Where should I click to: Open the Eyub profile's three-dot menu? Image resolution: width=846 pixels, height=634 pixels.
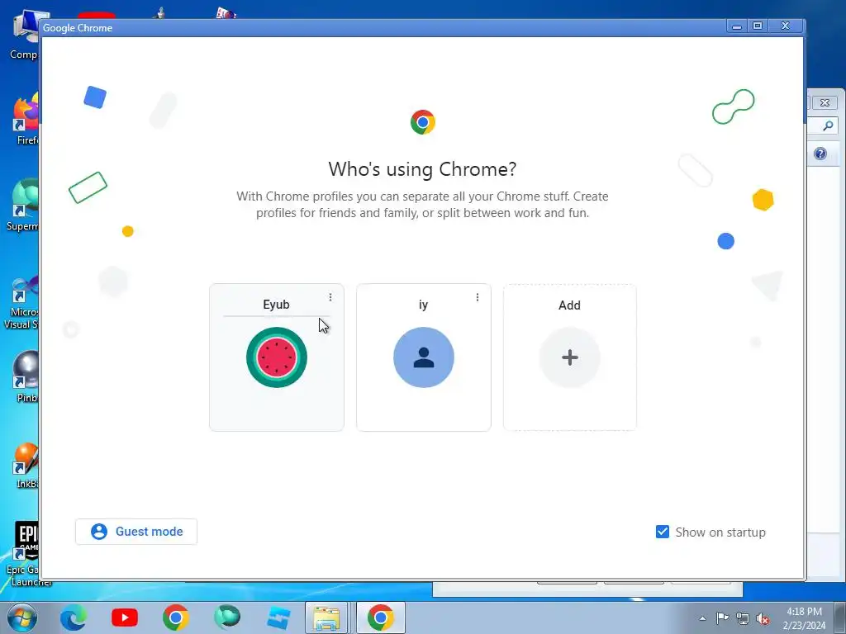(330, 297)
